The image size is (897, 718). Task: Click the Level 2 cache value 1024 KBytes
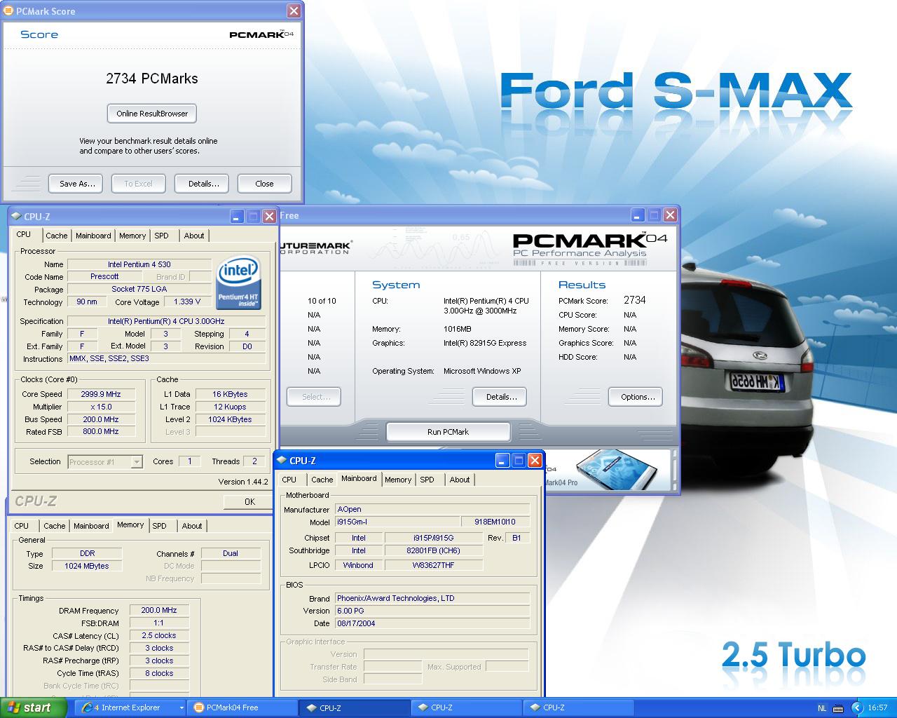click(230, 419)
